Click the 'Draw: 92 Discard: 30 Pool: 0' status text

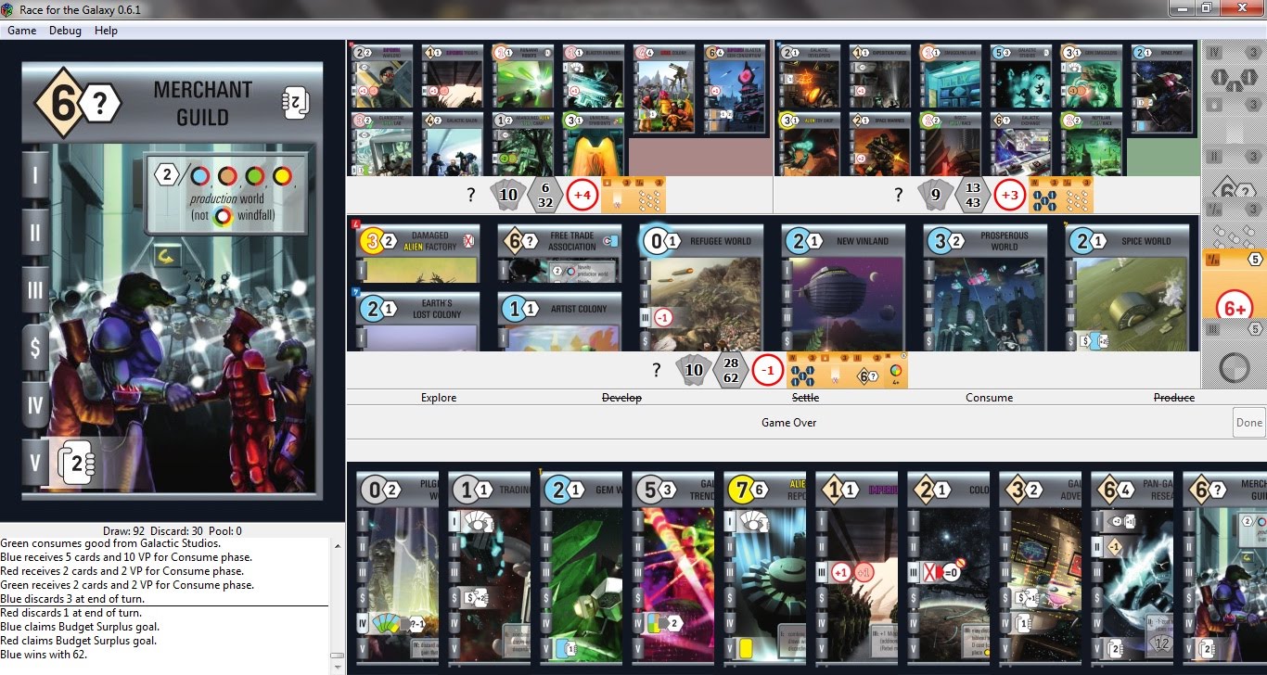(173, 531)
